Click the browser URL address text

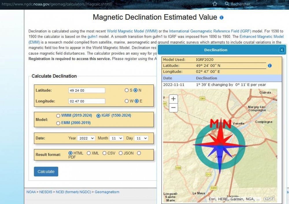tap(57, 4)
